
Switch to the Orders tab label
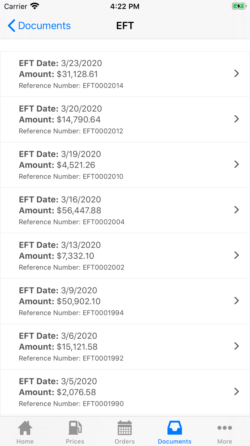(124, 441)
